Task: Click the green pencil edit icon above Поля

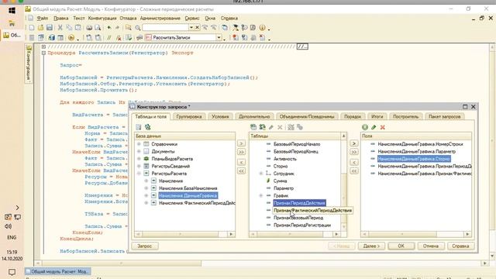Action: pos(374,127)
